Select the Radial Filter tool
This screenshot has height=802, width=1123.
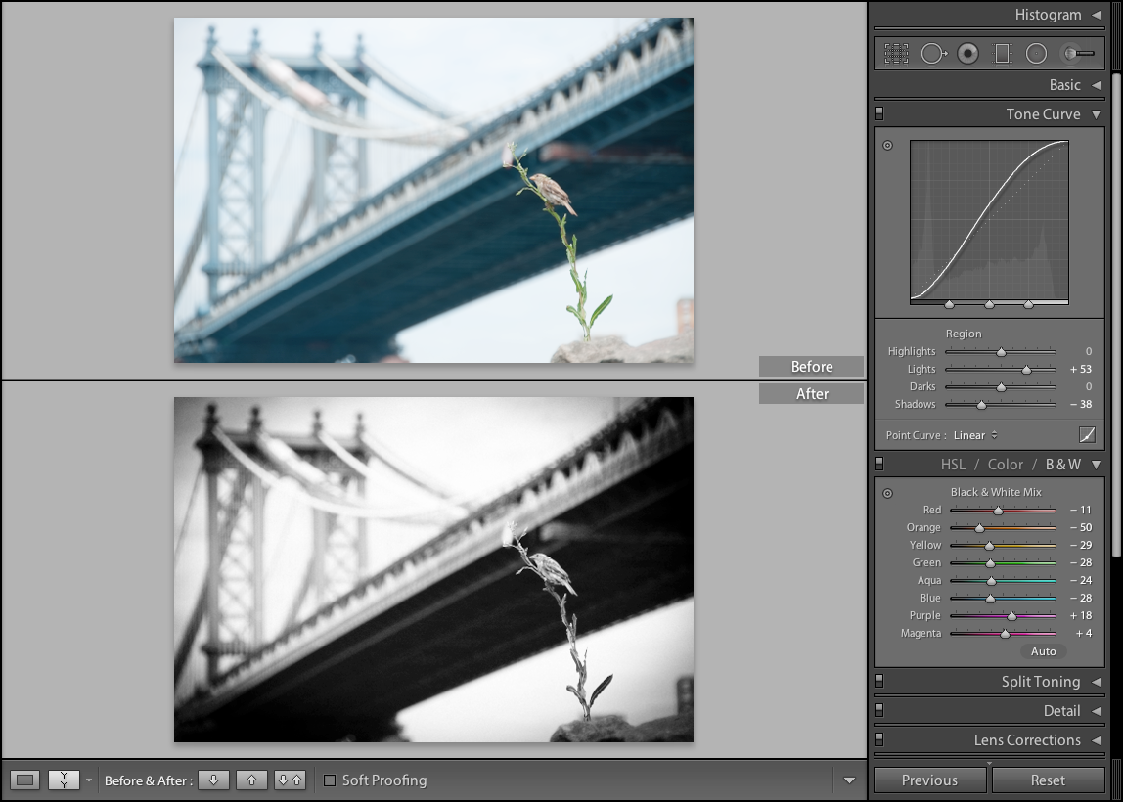pos(1036,54)
